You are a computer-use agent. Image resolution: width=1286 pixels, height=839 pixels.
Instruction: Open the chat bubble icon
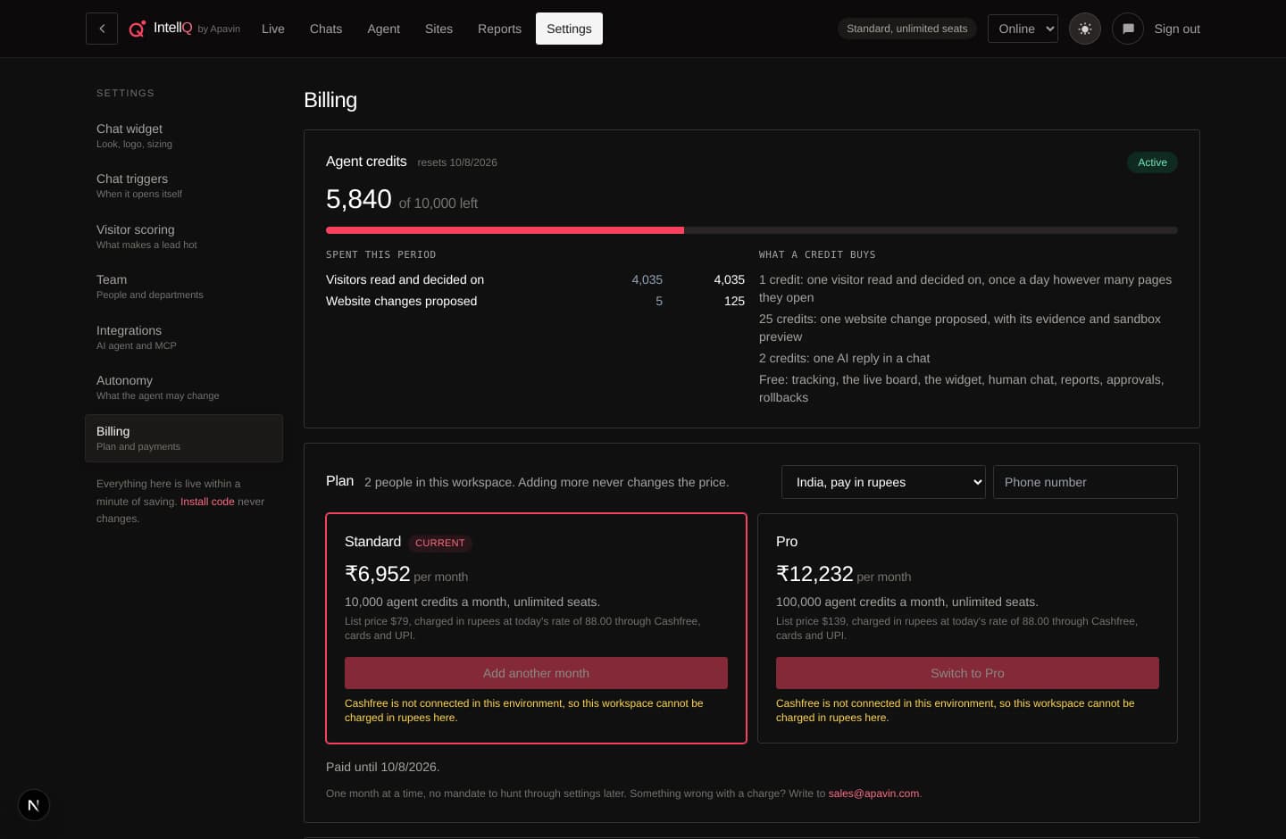1128,29
